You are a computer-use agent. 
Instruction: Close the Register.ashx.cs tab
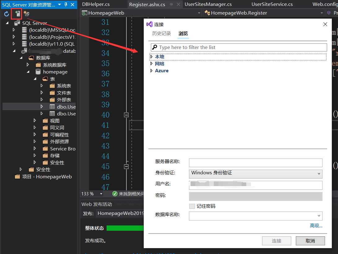point(178,4)
